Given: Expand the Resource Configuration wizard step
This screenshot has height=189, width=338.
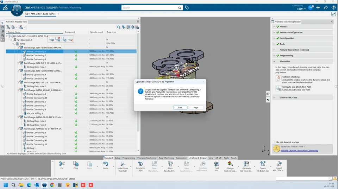Looking at the screenshot, I should pos(274,32).
